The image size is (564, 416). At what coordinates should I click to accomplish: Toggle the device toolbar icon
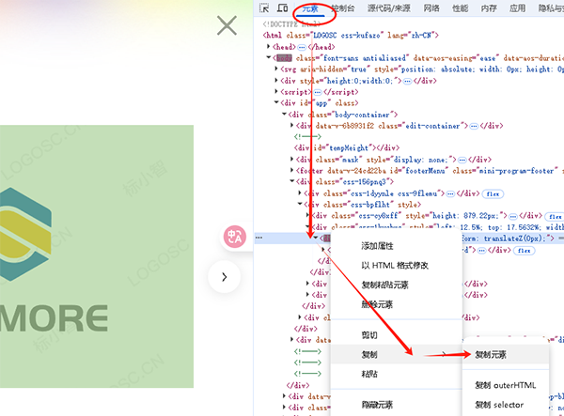(282, 8)
